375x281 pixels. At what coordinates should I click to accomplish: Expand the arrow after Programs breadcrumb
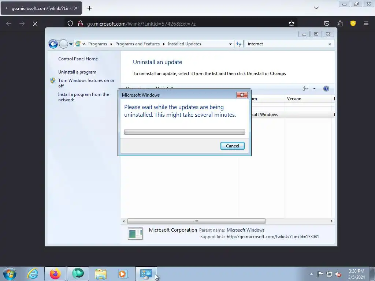[111, 44]
